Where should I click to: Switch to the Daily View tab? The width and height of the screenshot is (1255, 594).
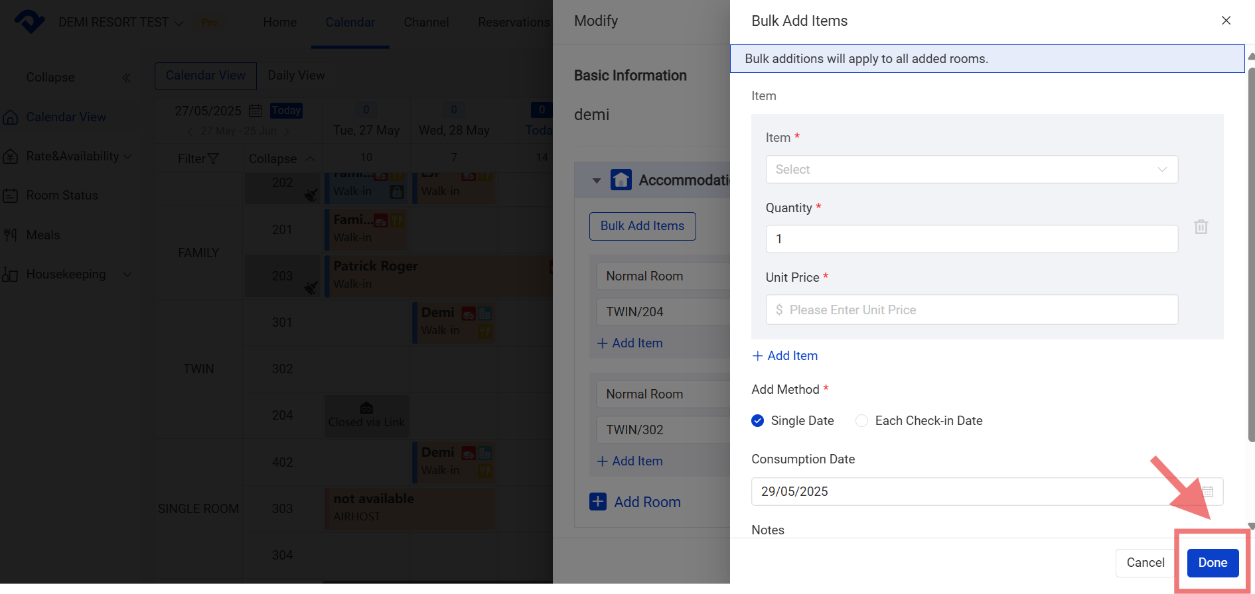296,76
